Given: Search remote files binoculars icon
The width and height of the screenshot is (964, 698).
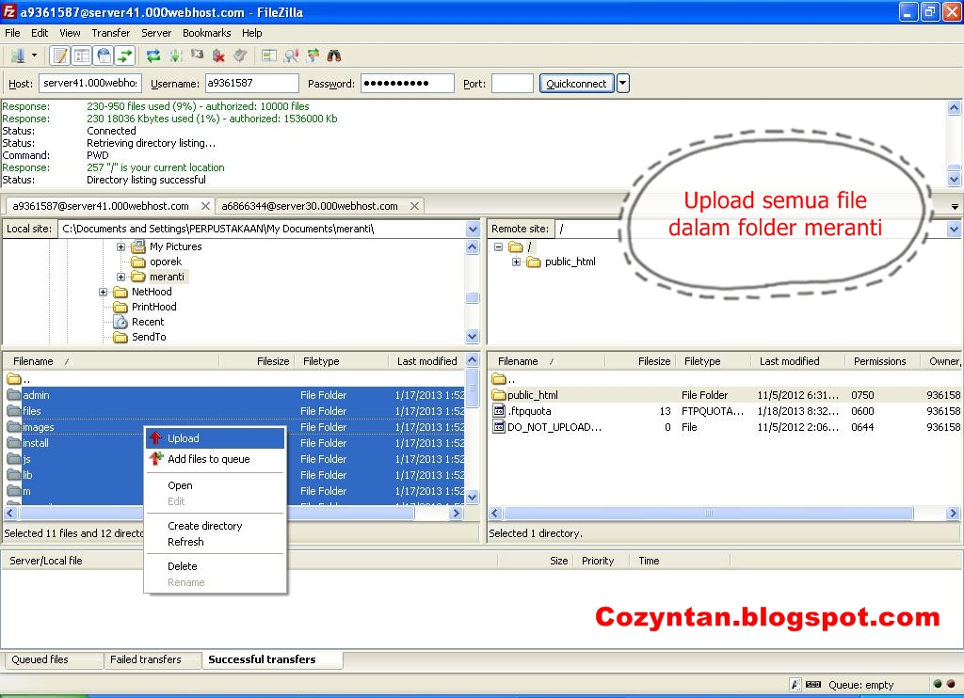Looking at the screenshot, I should click(x=334, y=56).
